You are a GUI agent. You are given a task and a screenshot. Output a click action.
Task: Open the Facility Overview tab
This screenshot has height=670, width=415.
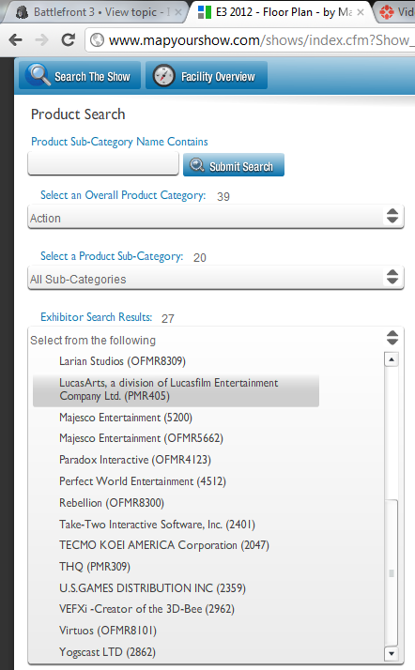pyautogui.click(x=207, y=76)
